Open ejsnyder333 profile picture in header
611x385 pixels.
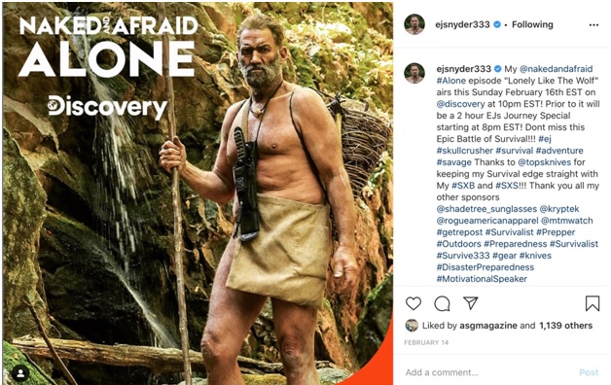pyautogui.click(x=414, y=24)
